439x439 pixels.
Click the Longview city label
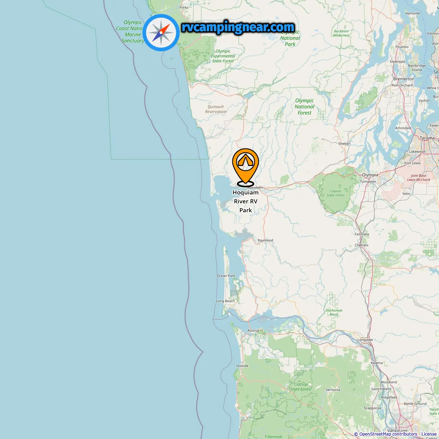click(365, 340)
